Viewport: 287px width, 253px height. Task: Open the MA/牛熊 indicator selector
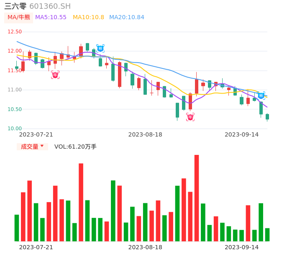18,18
